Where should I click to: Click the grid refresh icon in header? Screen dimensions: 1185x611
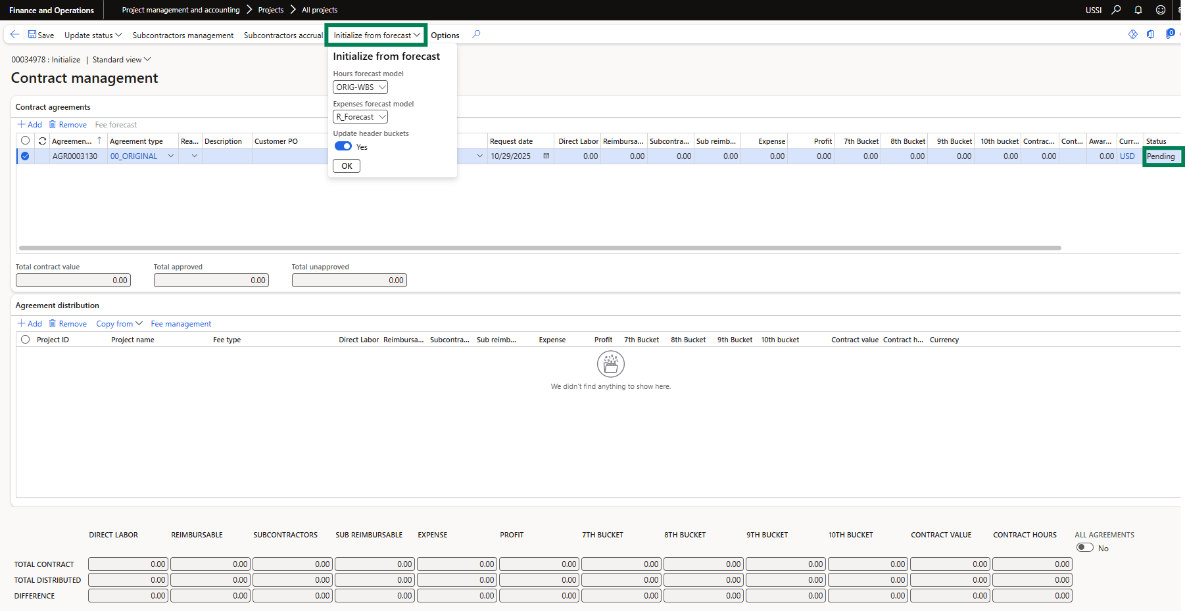(42, 141)
